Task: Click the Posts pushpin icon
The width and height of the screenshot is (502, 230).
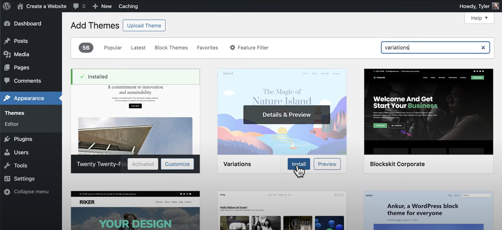Action: pyautogui.click(x=7, y=41)
